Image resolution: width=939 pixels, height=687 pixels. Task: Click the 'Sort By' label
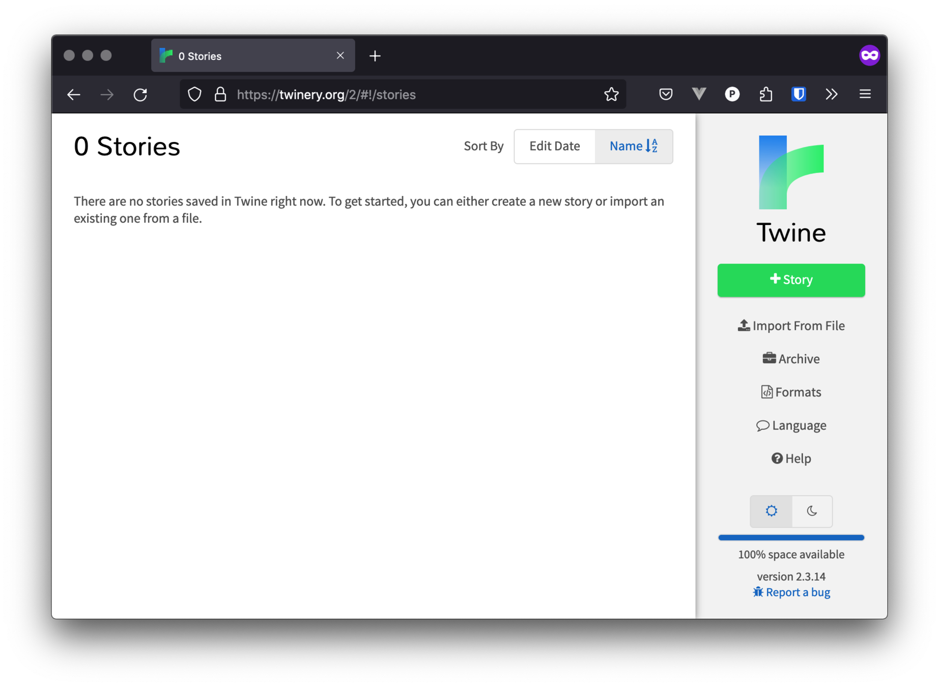point(483,146)
